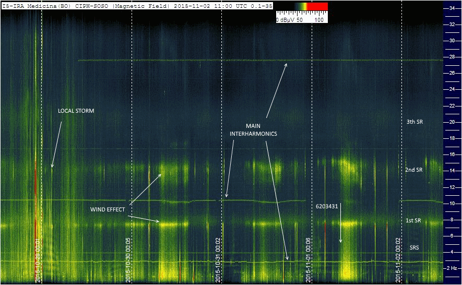The image size is (462, 285).
Task: Click the 3th SR resonance label
Action: (x=414, y=122)
